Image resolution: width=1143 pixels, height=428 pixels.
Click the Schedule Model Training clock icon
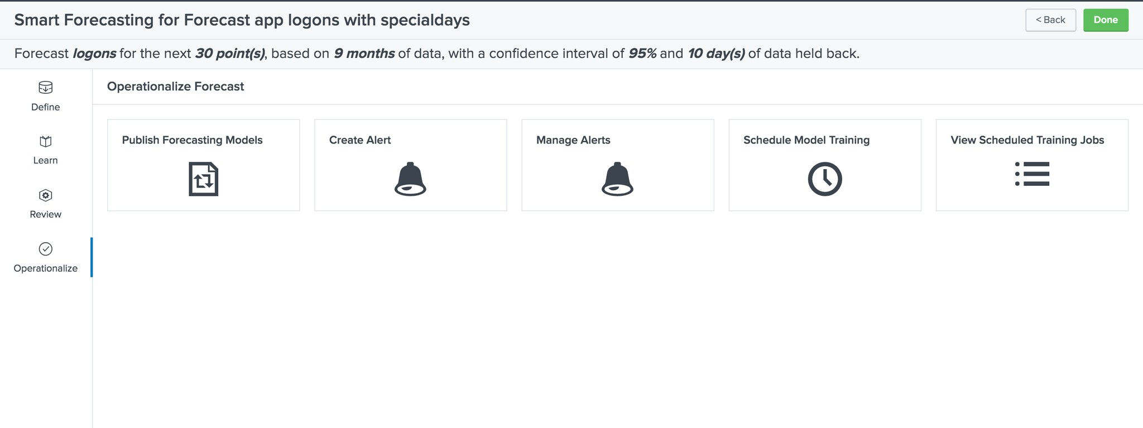pos(825,179)
